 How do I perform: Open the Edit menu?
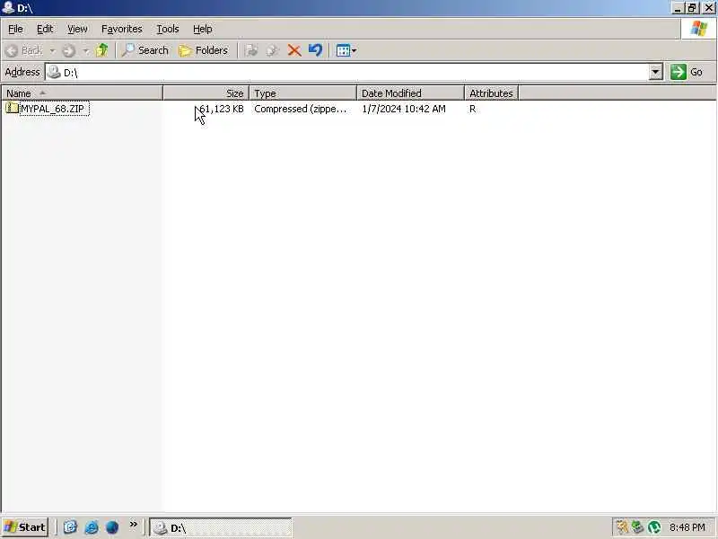44,29
